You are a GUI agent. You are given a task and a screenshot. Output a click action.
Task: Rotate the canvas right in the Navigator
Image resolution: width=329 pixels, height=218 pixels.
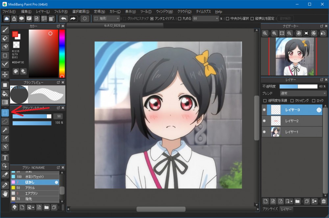(314, 33)
